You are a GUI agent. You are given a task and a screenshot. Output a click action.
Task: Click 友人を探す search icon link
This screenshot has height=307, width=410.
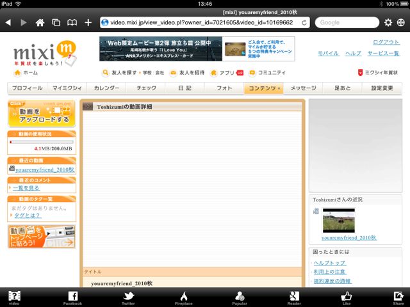click(120, 72)
